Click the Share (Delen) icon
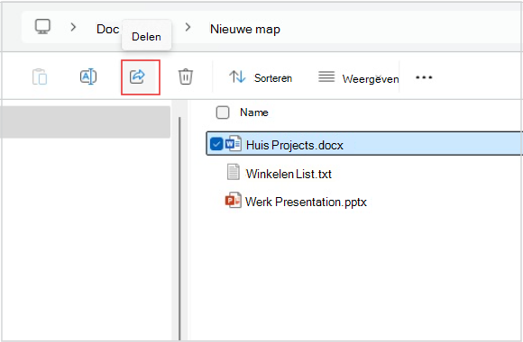This screenshot has width=523, height=342. 137,76
